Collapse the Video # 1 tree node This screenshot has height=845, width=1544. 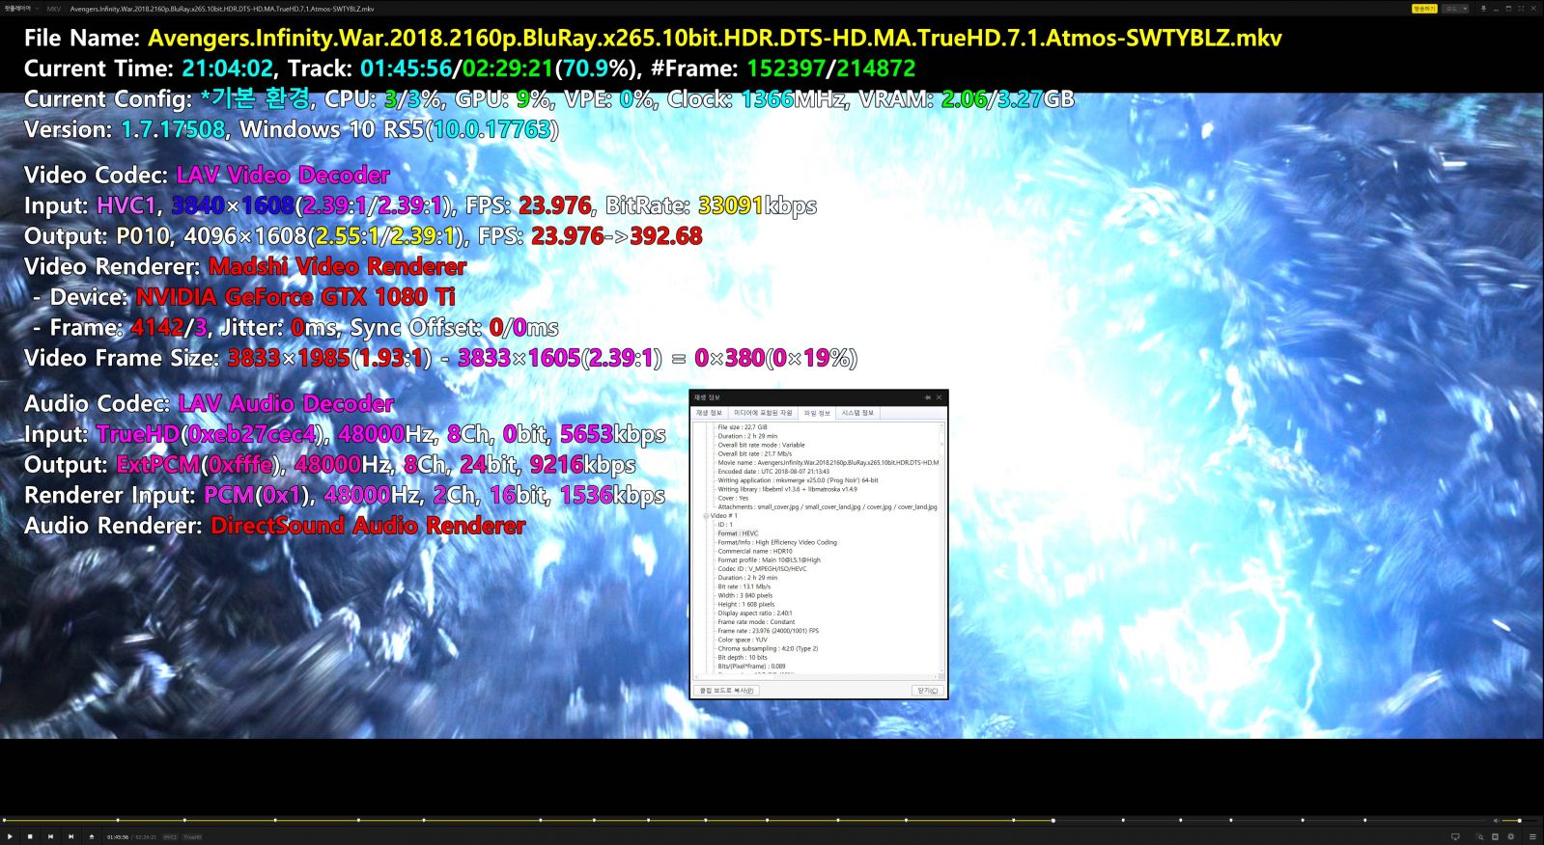707,516
